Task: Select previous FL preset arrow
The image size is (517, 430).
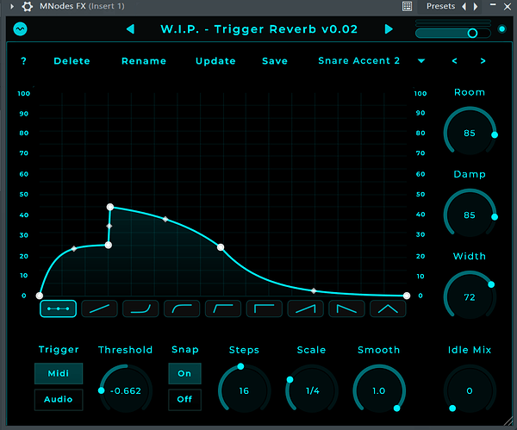Action: 464,6
